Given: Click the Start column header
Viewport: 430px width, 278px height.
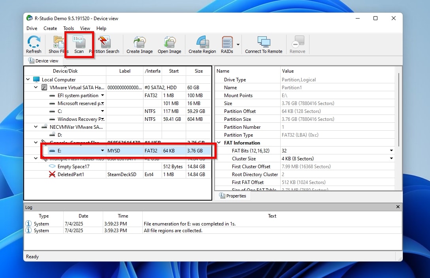Looking at the screenshot, I should coord(174,71).
